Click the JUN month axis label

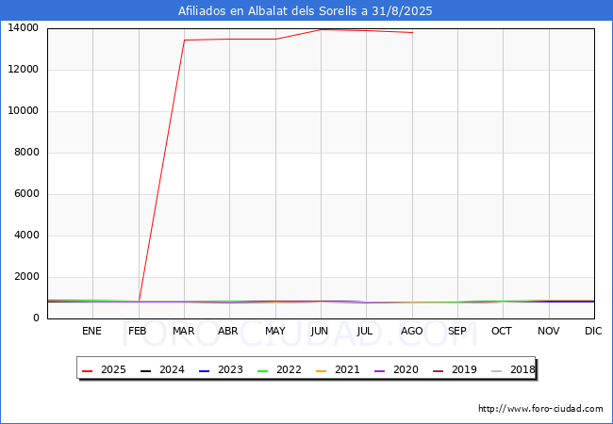pyautogui.click(x=320, y=332)
